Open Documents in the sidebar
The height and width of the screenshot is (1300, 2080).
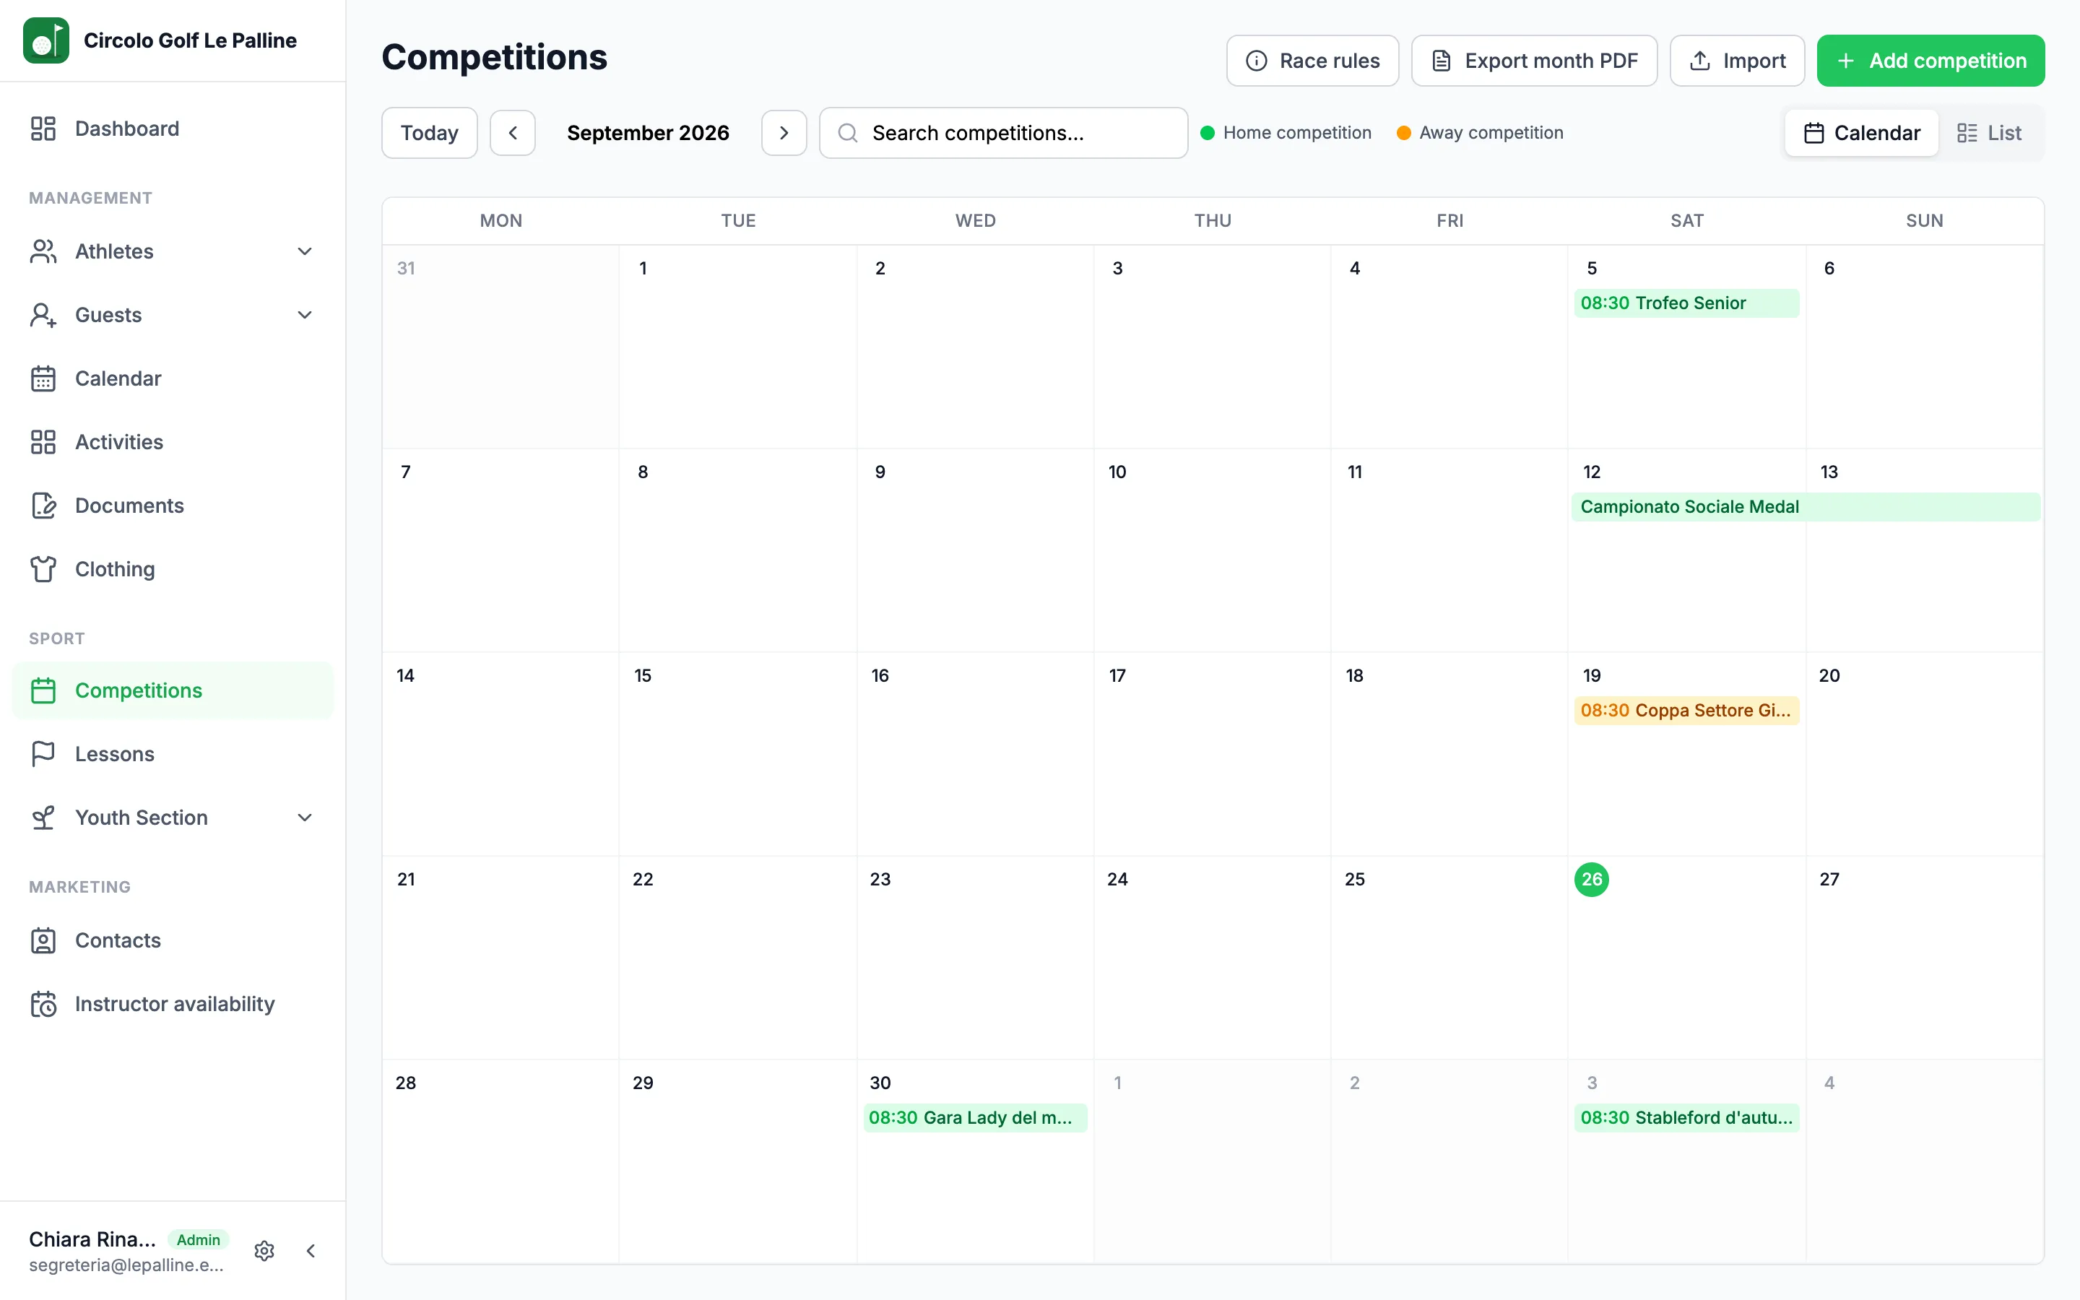click(173, 506)
